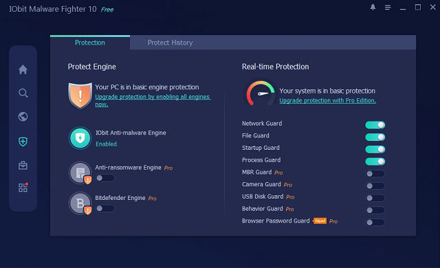The height and width of the screenshot is (268, 440).
Task: Click the Anti-ransomware Engine icon
Action: (x=80, y=172)
